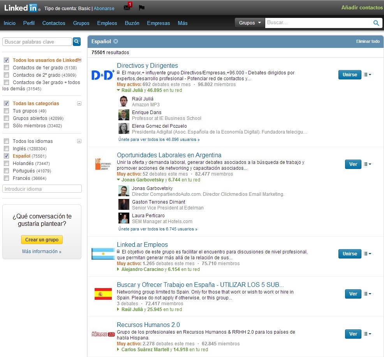384x357 pixels.
Task: Open the Más menu
Action: coord(183,23)
